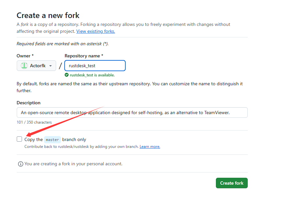Viewport: 293px width, 203px height.
Task: Click the green availability checkmark icon
Action: 67,75
